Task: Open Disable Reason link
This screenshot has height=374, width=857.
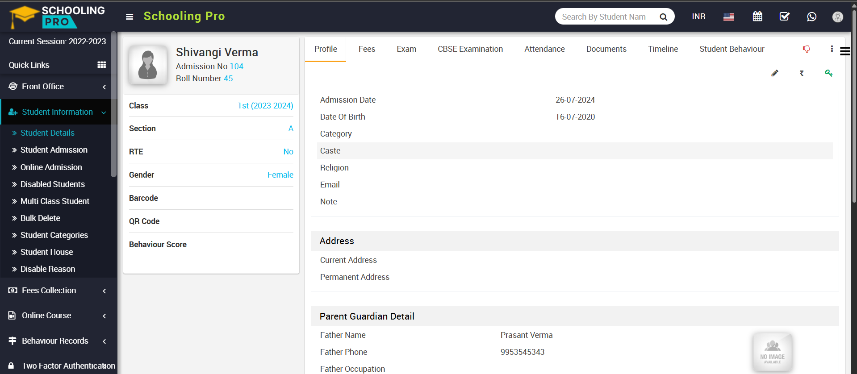Action: [48, 269]
